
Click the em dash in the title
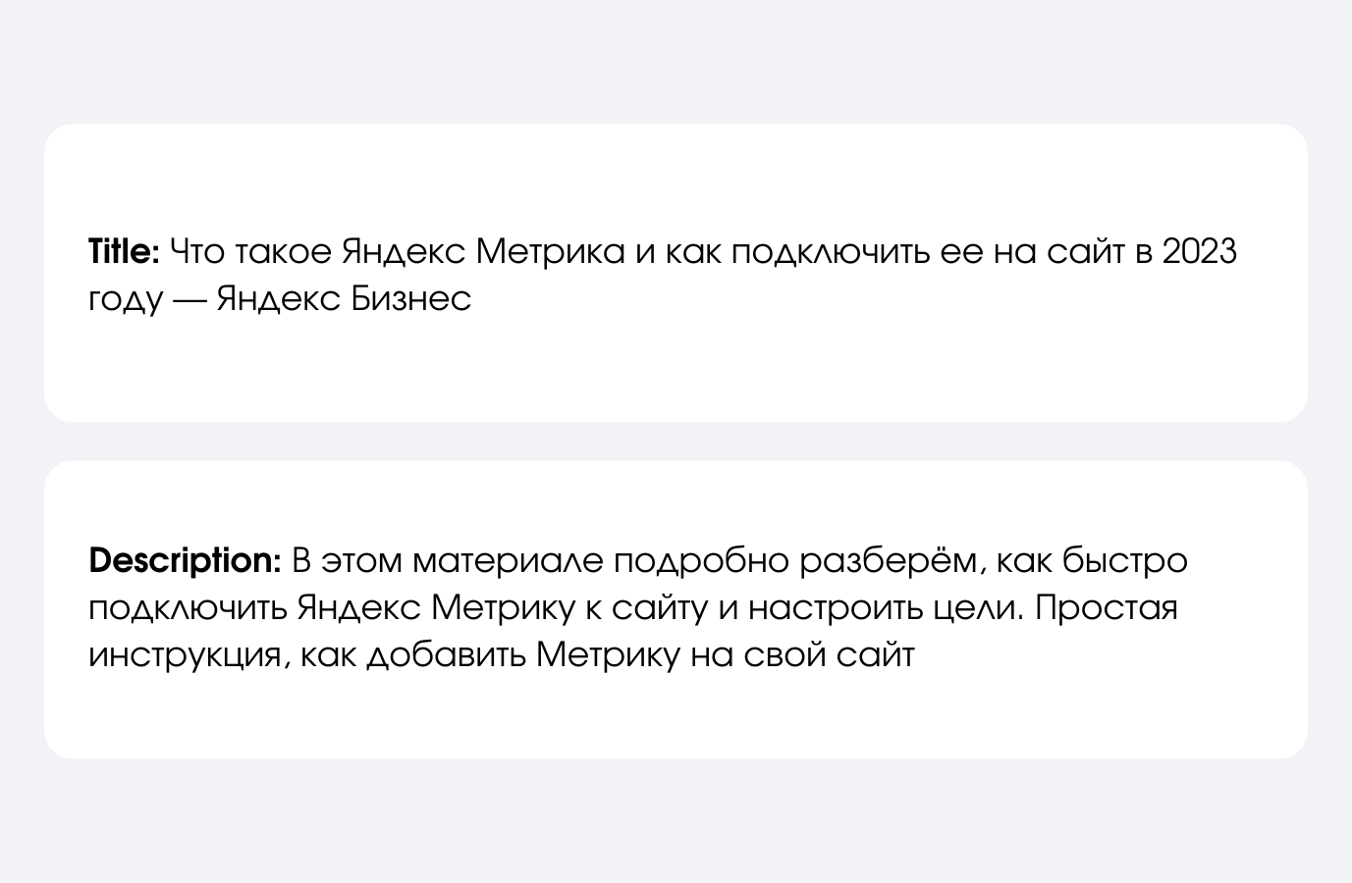coord(189,299)
